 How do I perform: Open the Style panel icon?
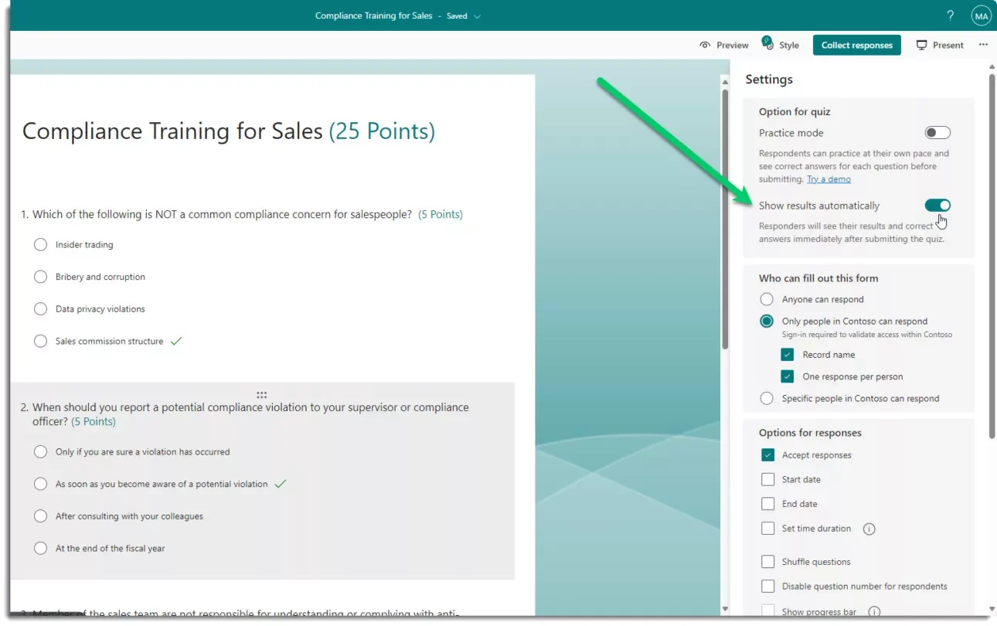coord(767,45)
